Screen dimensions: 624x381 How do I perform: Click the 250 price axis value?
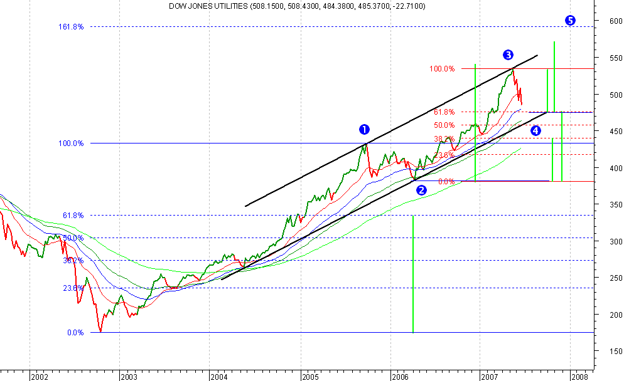(616, 278)
